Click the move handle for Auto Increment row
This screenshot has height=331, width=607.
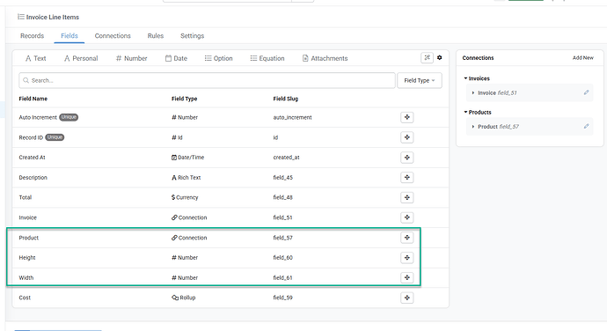click(406, 117)
